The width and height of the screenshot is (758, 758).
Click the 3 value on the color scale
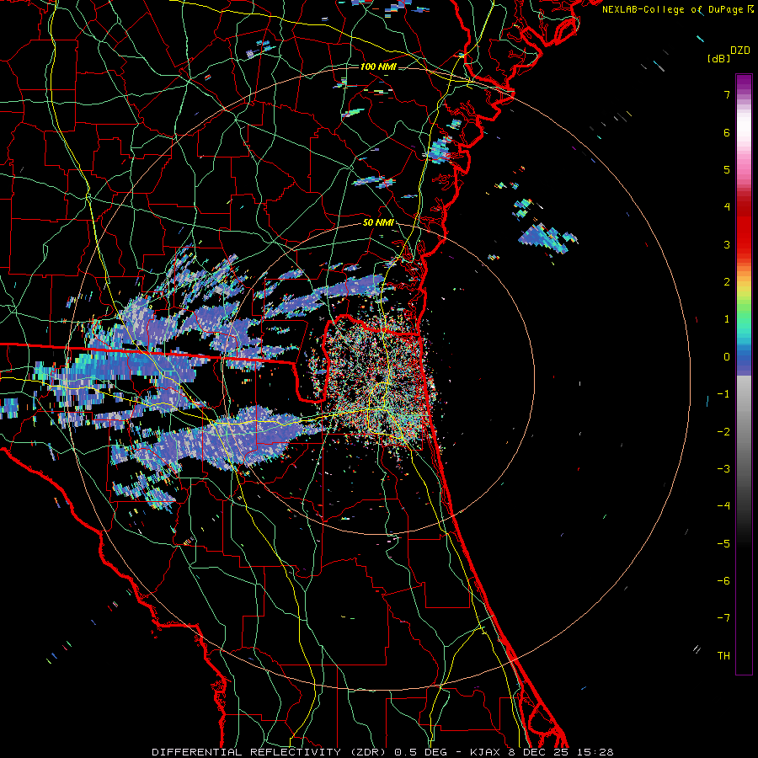tap(727, 244)
